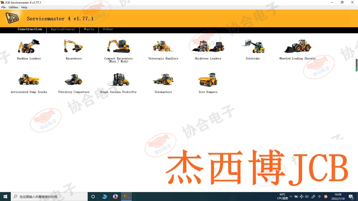This screenshot has height=201, width=358.
Task: Click the Sogou input method tray icon
Action: (326, 196)
